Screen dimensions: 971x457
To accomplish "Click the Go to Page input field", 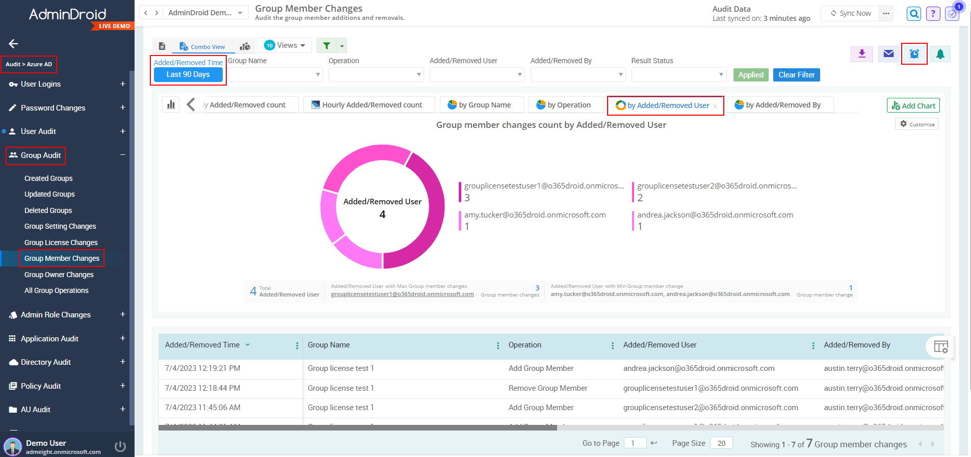I will [x=635, y=443].
